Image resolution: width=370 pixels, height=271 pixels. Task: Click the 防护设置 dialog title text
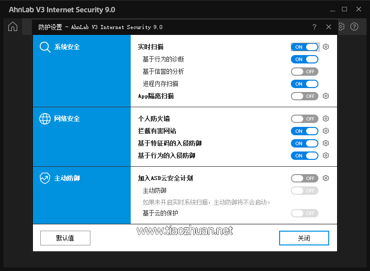point(100,27)
